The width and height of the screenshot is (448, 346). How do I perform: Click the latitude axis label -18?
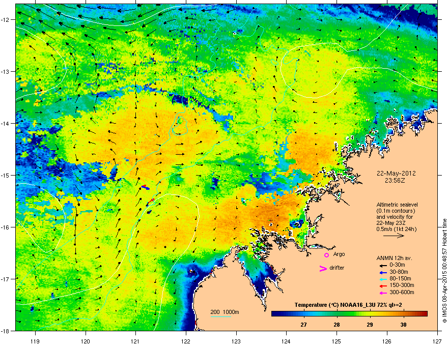5,331
